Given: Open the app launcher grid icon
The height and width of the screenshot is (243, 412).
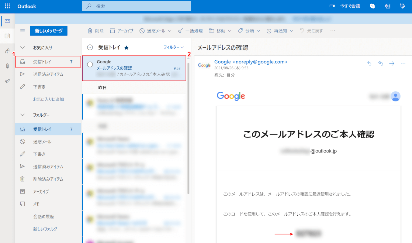Looking at the screenshot, I should [7, 6].
